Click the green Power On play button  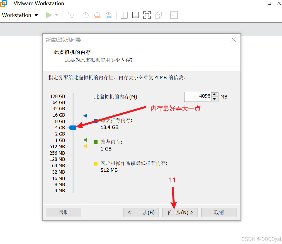(48, 15)
